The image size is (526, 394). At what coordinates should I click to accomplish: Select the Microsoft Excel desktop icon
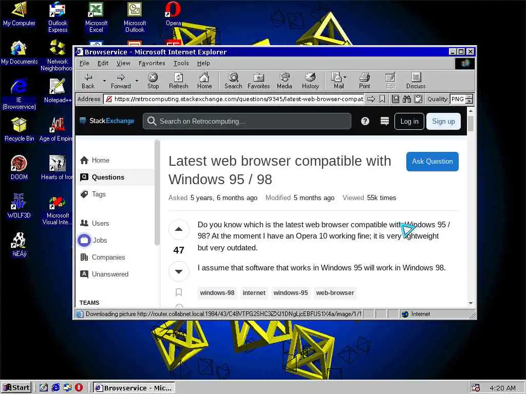96,17
